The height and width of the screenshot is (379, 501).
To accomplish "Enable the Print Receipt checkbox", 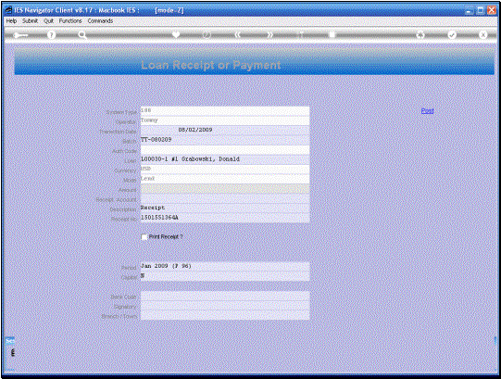I will click(144, 237).
